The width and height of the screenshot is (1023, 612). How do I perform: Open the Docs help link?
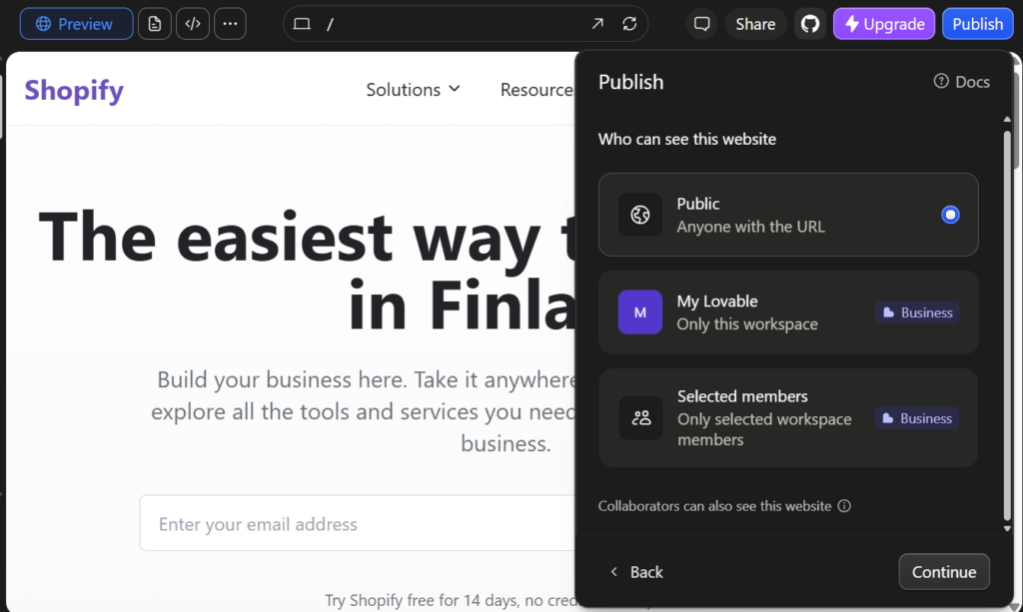962,82
